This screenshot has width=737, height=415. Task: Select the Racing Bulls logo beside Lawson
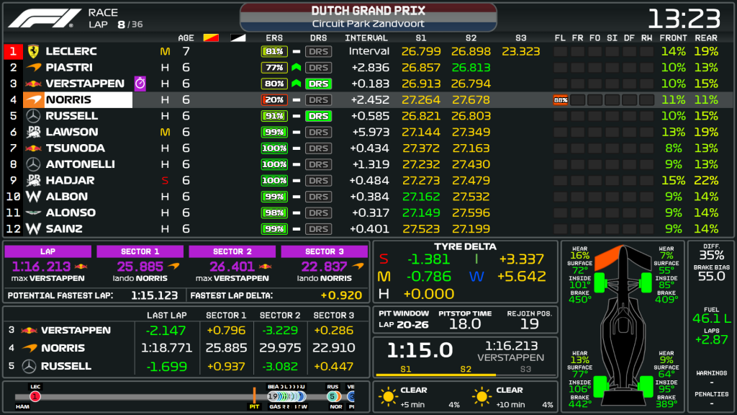pyautogui.click(x=33, y=133)
